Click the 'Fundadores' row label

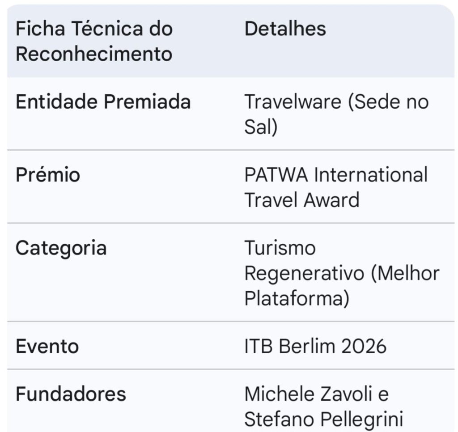click(71, 394)
